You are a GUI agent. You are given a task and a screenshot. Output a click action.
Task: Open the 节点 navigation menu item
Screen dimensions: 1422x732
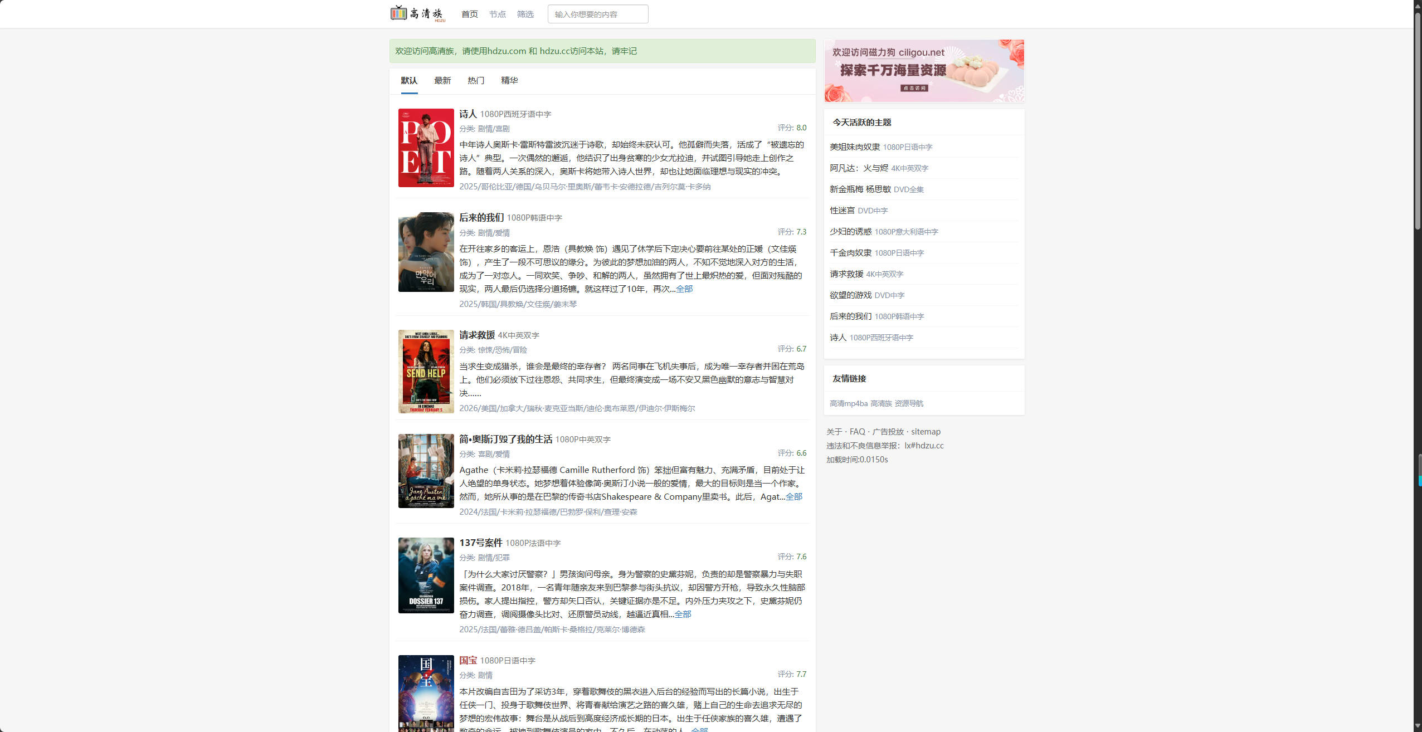[x=496, y=14]
